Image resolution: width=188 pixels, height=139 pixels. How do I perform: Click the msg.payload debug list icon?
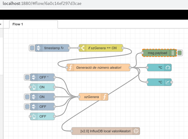(173, 53)
